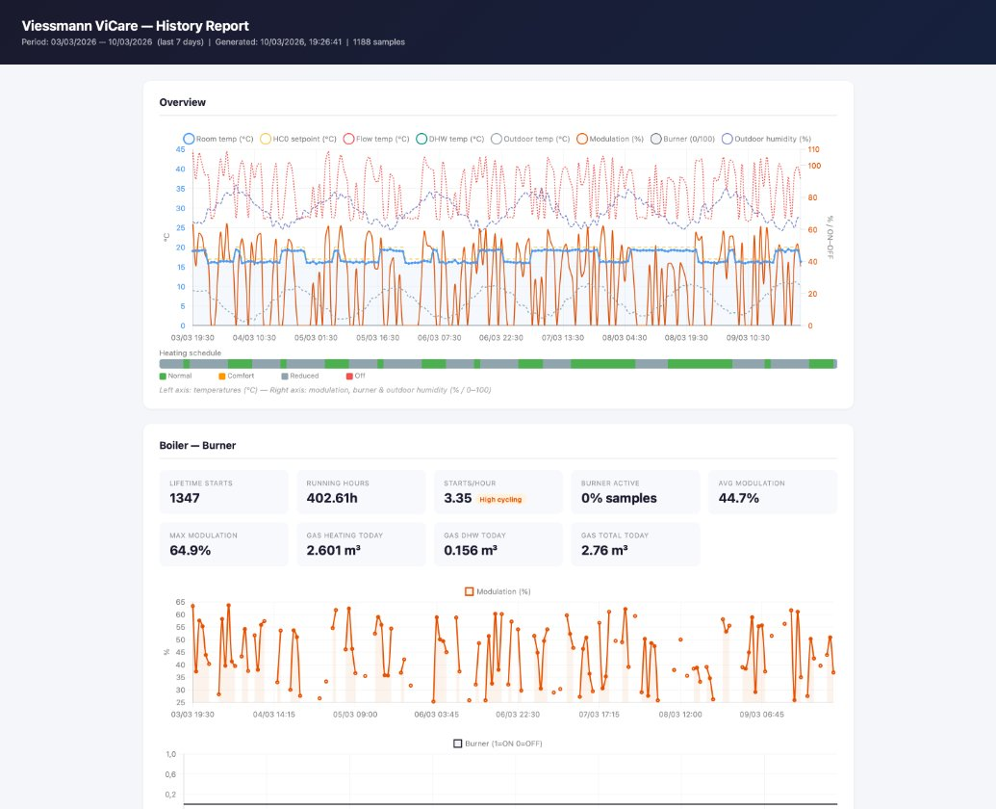Click the gray Reduced schedule legend swatch
This screenshot has height=809, width=996.
285,377
